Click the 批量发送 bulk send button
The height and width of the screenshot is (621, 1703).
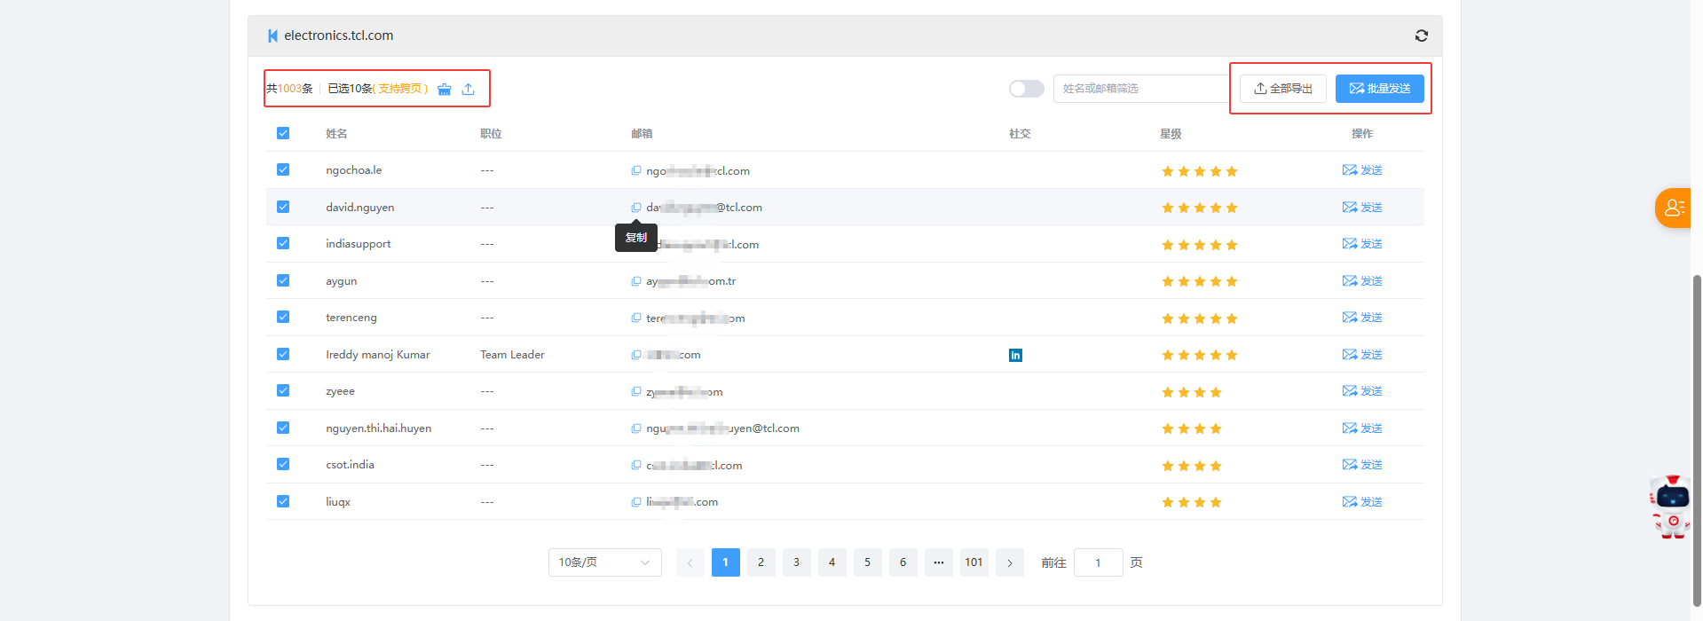(1379, 89)
